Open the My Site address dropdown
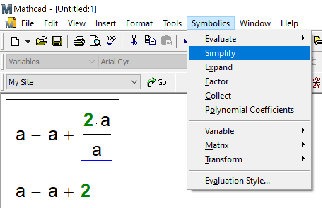 134,82
